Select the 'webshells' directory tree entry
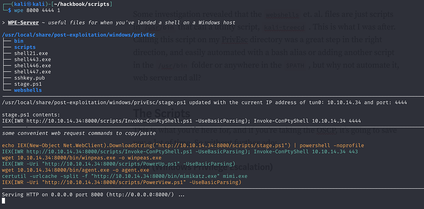The image size is (424, 209). 28,90
